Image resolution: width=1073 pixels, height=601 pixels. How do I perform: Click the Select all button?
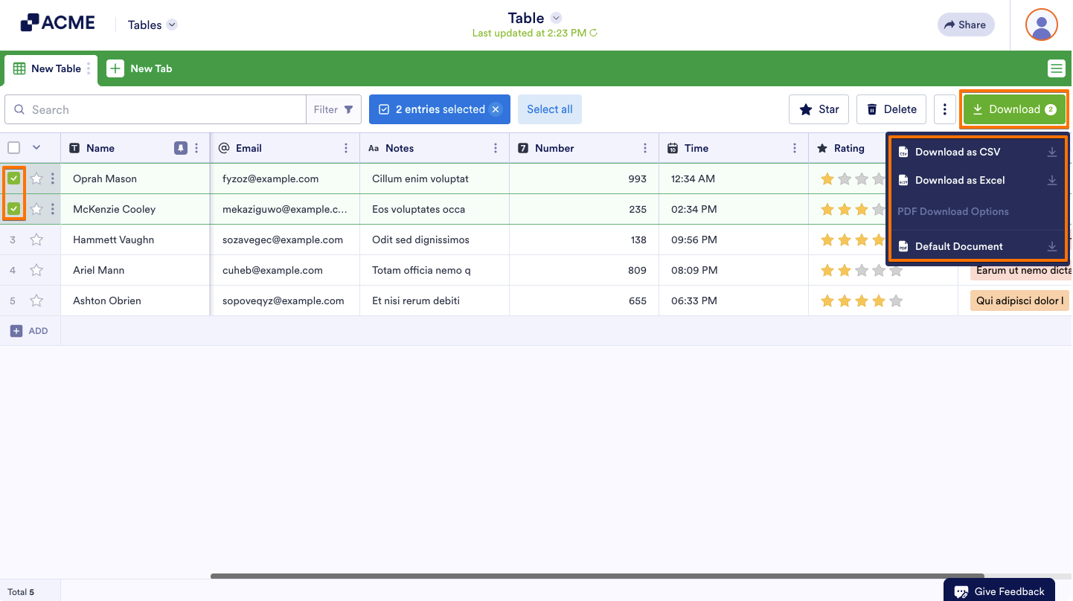click(x=550, y=109)
